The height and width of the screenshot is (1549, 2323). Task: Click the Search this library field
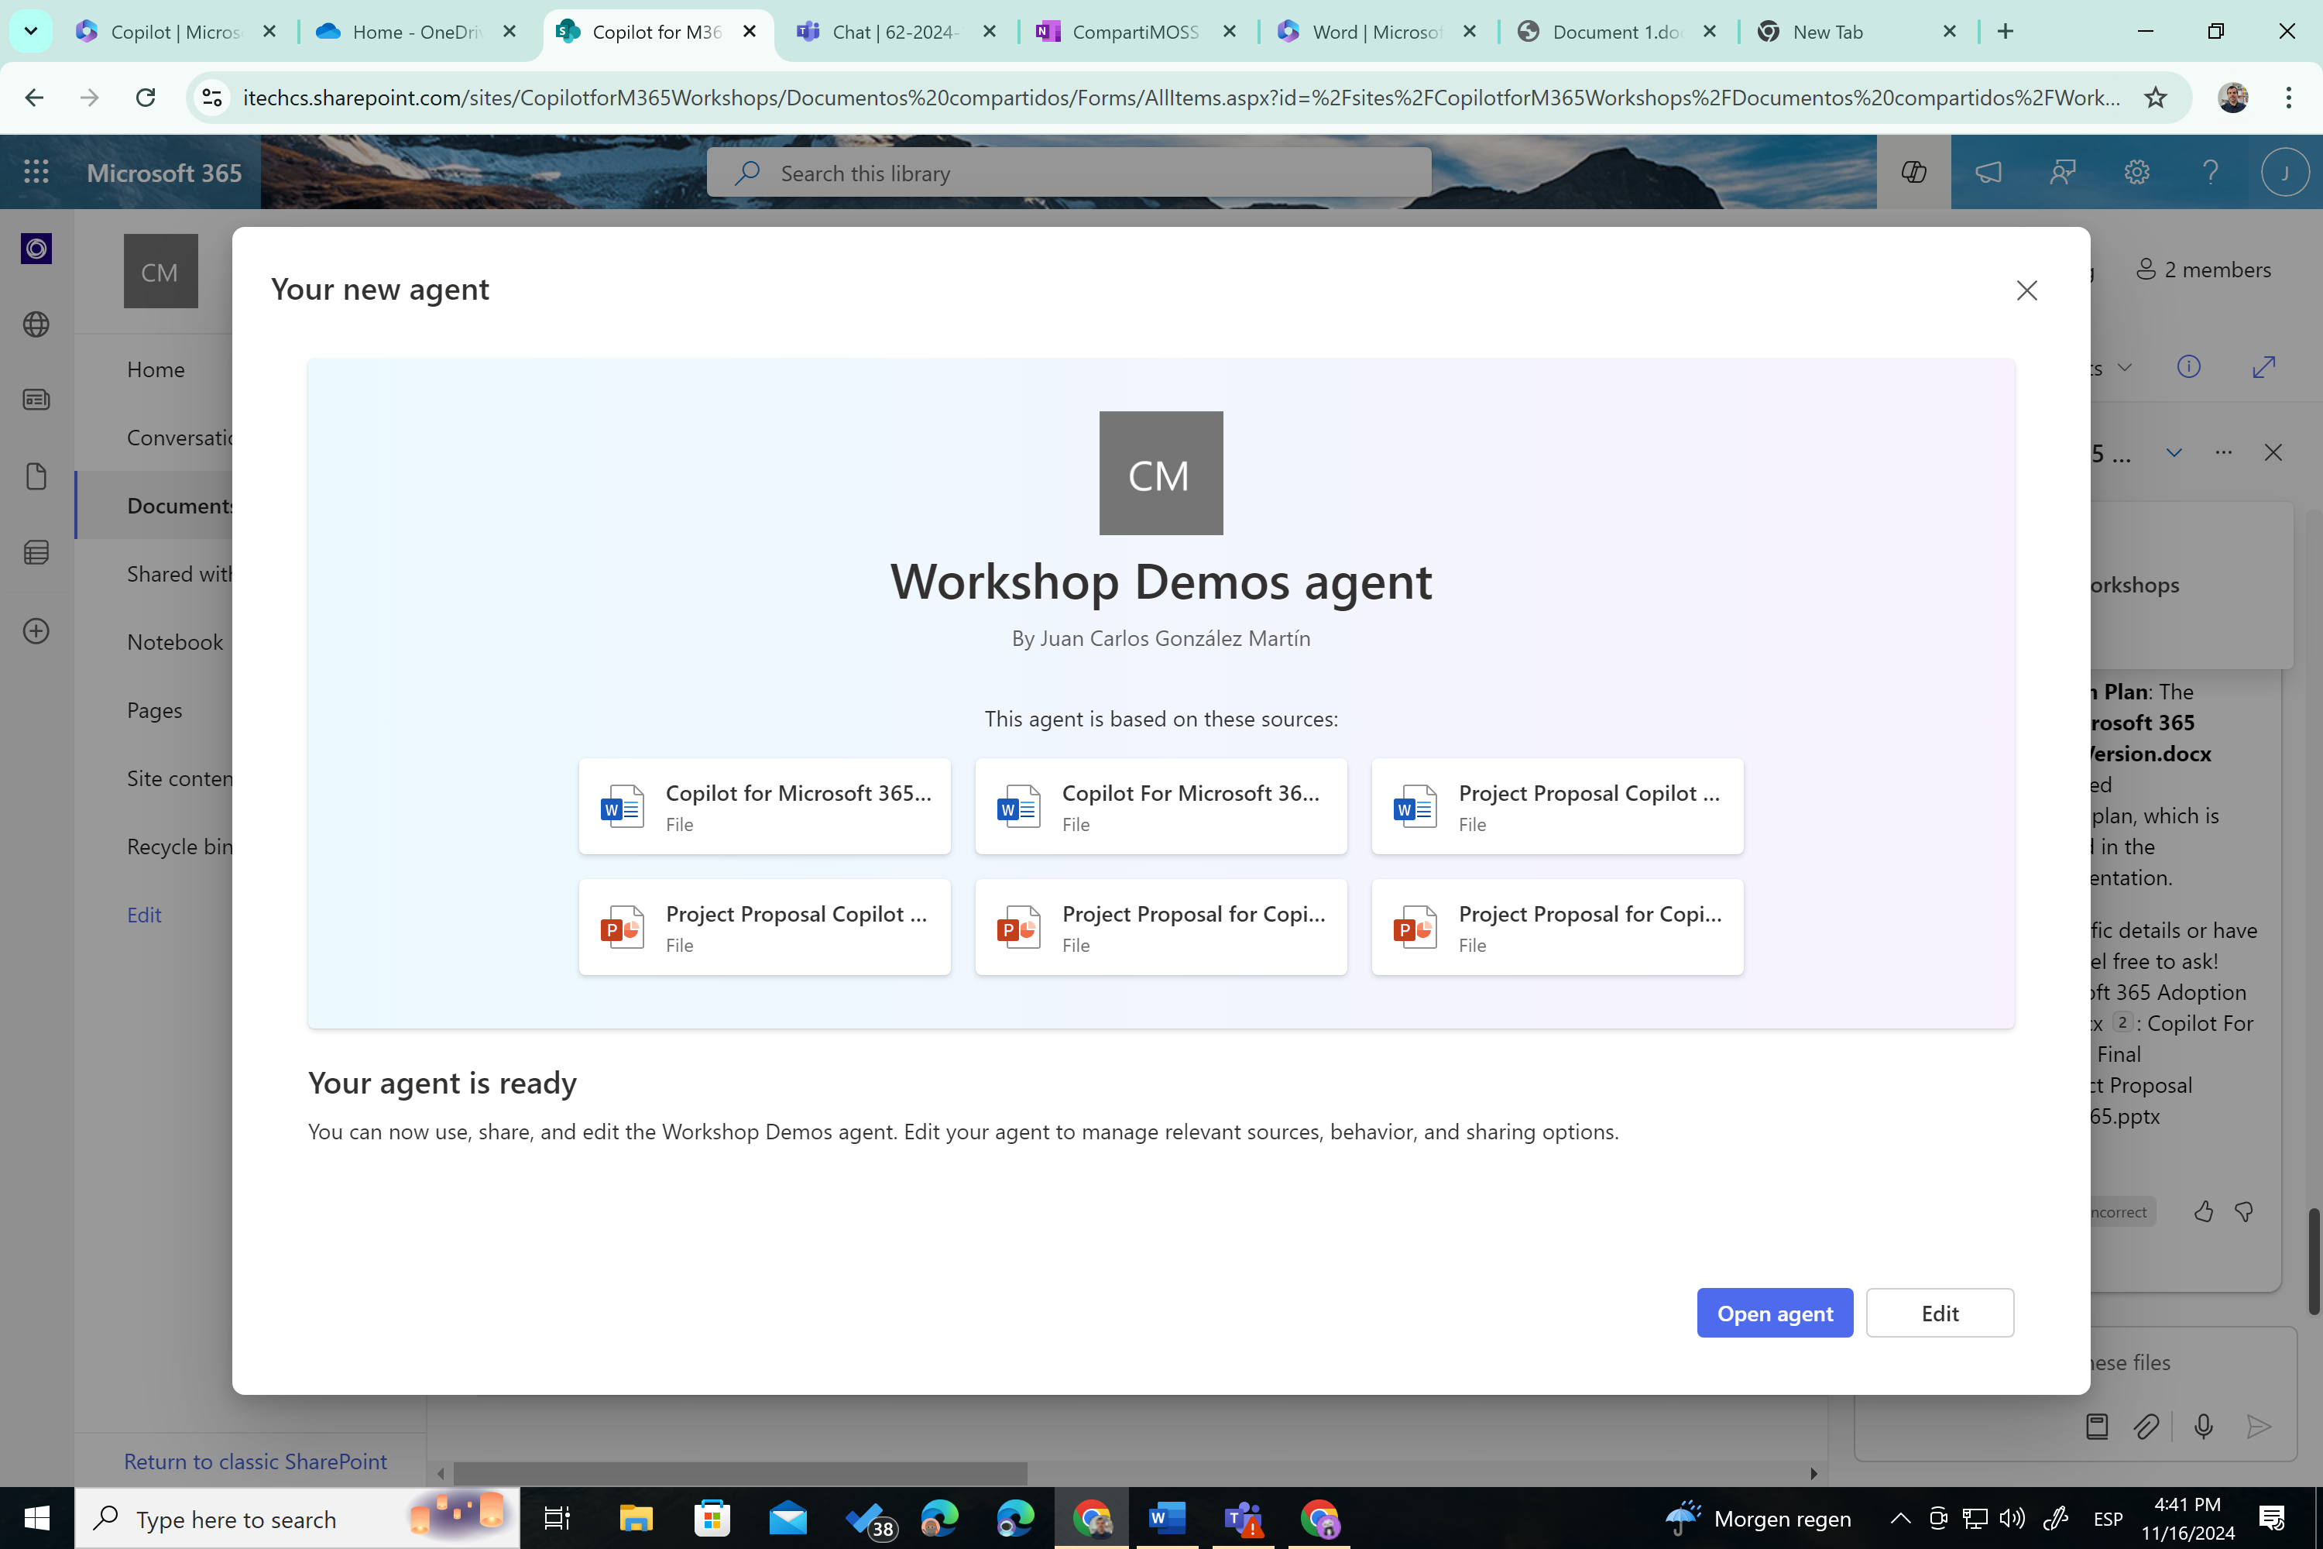coord(1069,173)
